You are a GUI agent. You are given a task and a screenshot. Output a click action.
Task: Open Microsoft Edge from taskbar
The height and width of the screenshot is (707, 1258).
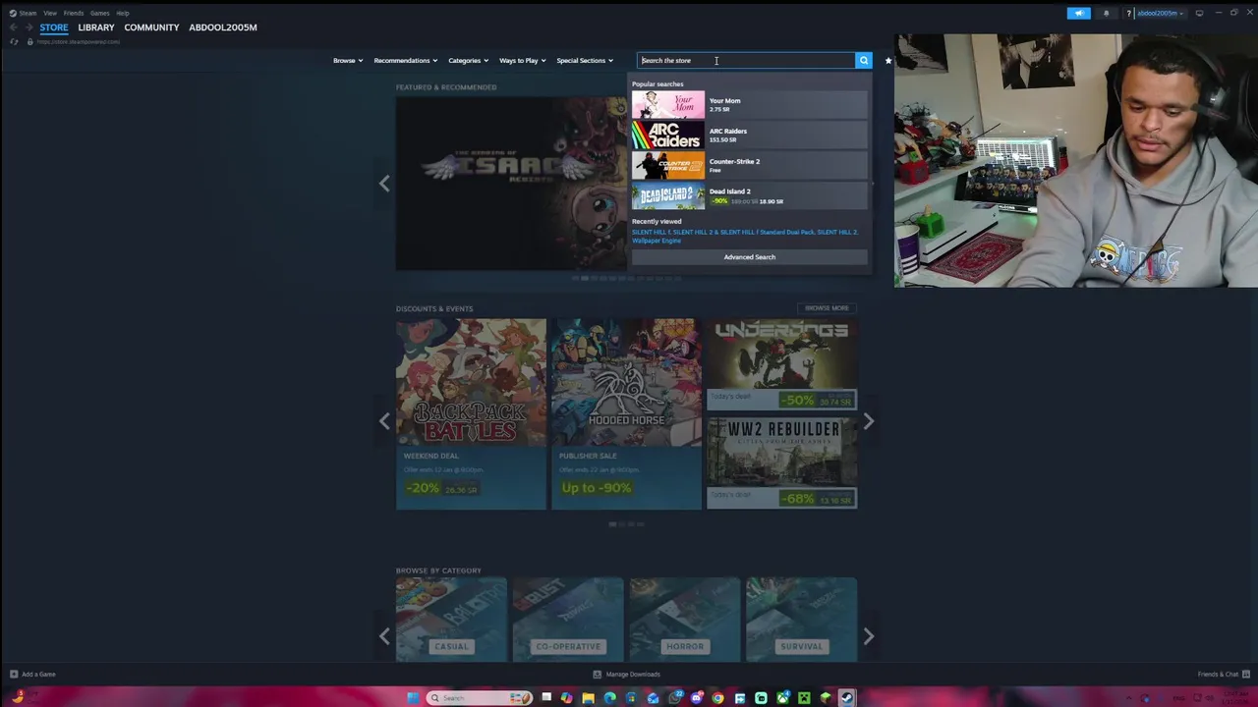pyautogui.click(x=609, y=698)
